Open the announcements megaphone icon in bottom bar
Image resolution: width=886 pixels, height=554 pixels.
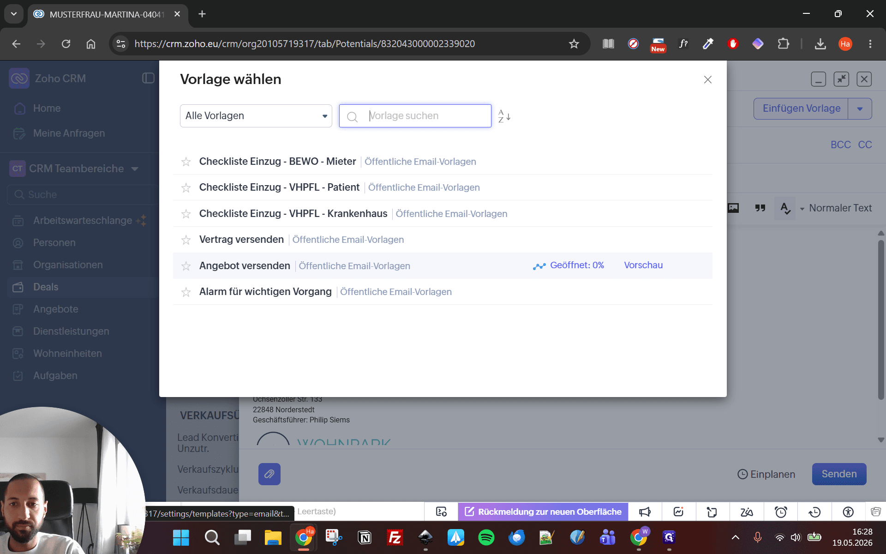pyautogui.click(x=645, y=512)
